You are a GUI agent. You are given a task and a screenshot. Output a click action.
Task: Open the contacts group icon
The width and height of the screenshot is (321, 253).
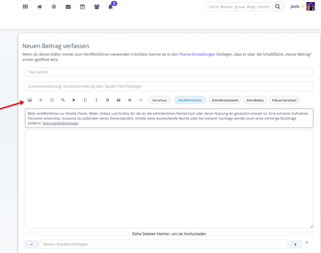(97, 7)
